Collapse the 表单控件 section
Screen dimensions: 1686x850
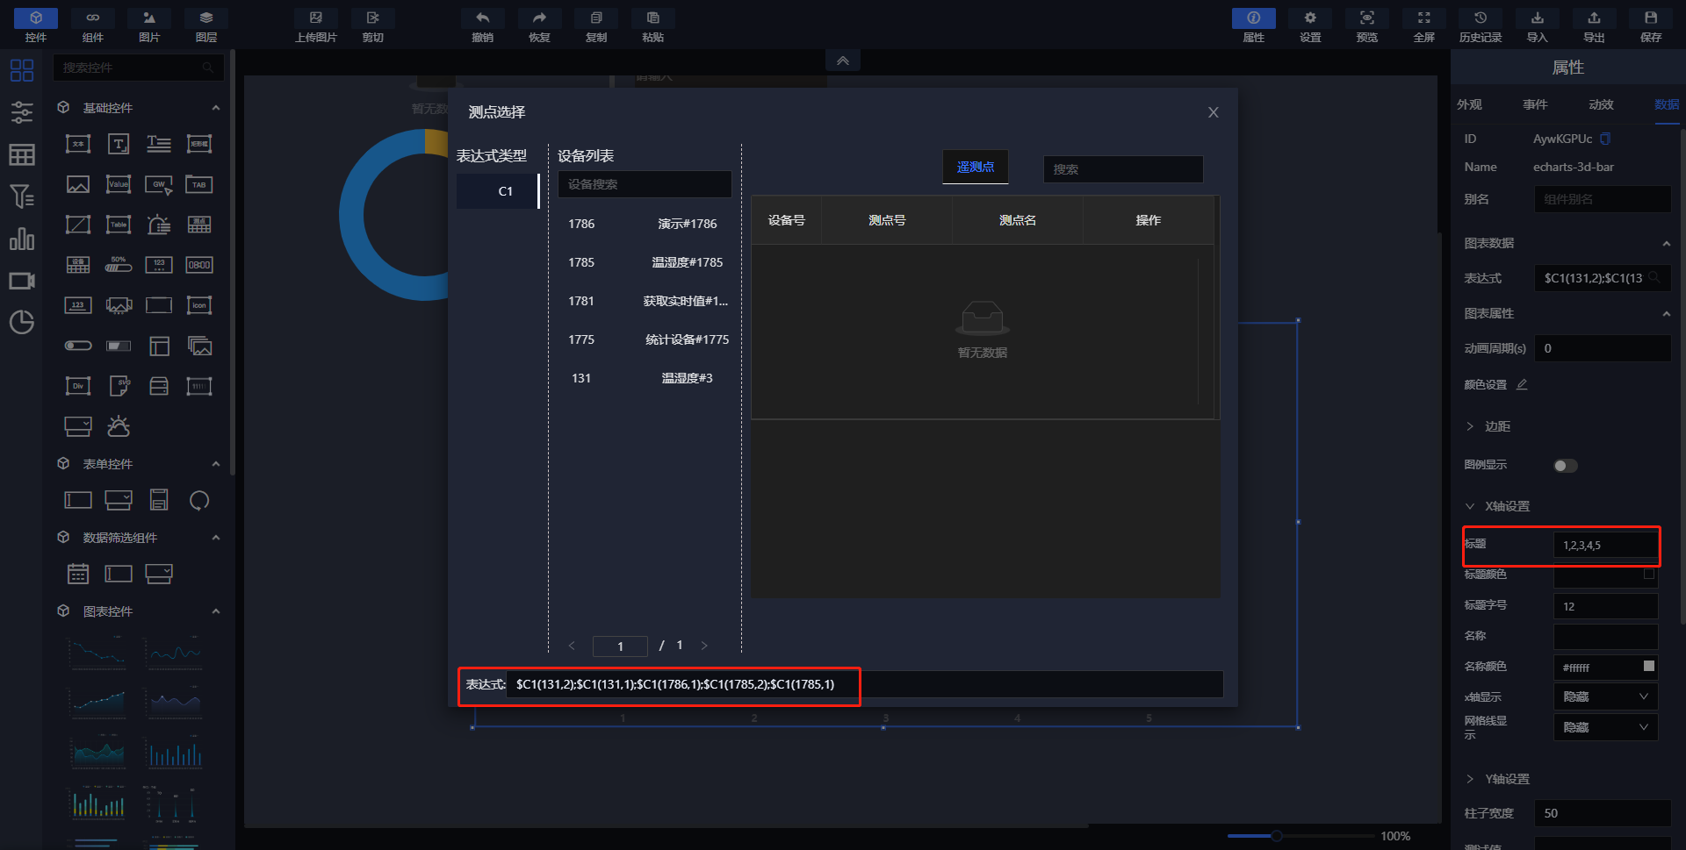pos(216,464)
